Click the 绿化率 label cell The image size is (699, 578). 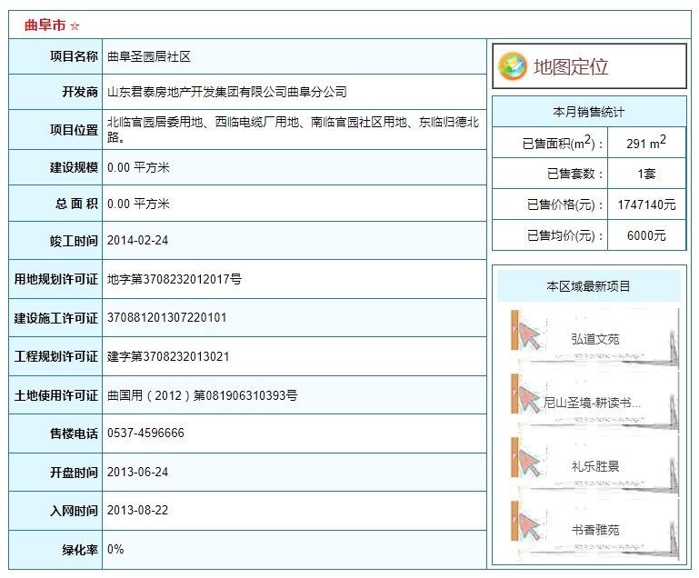pyautogui.click(x=55, y=550)
